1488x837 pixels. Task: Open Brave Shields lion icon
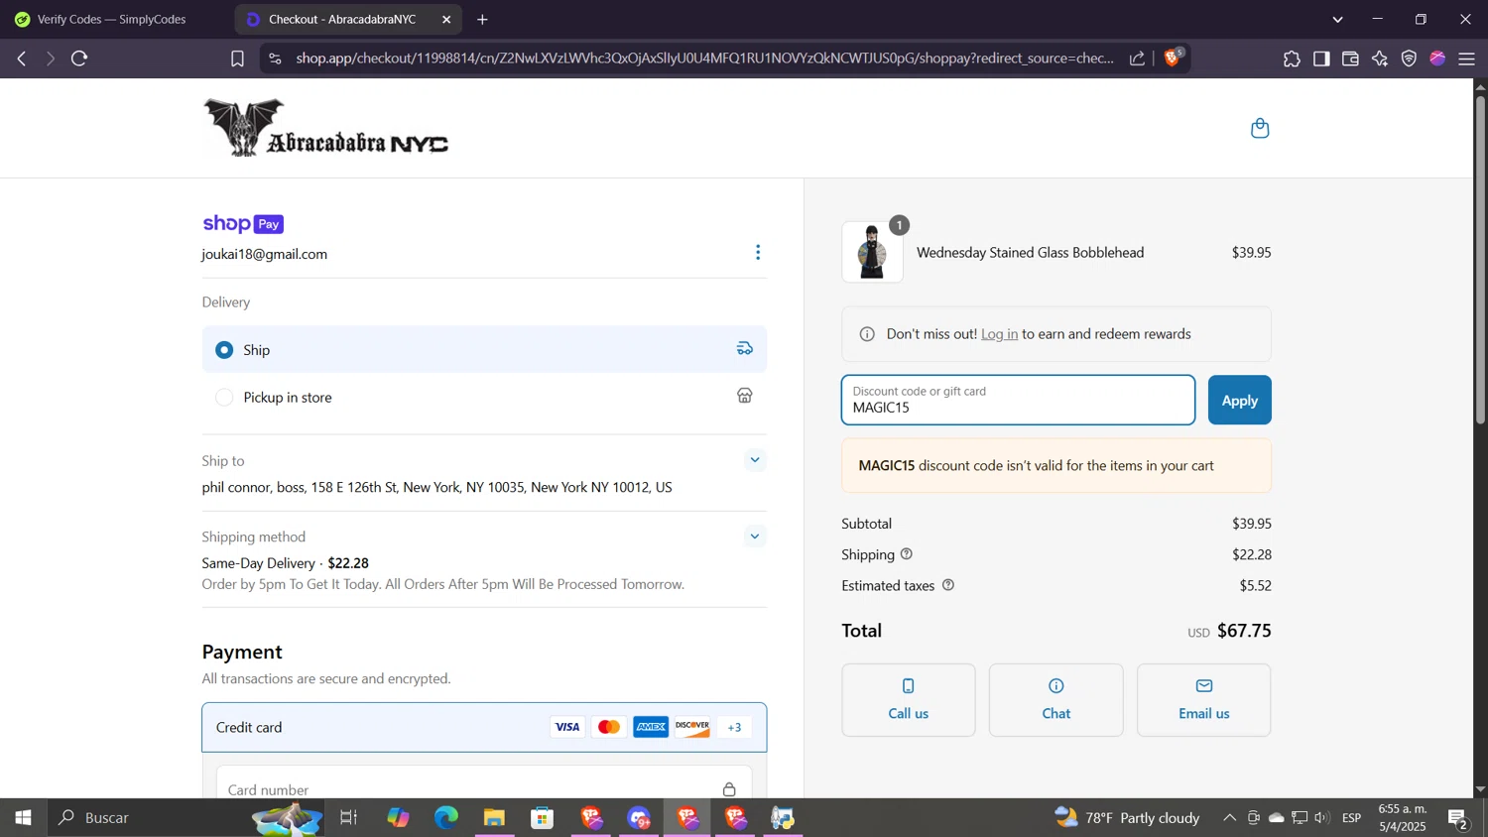[1173, 58]
